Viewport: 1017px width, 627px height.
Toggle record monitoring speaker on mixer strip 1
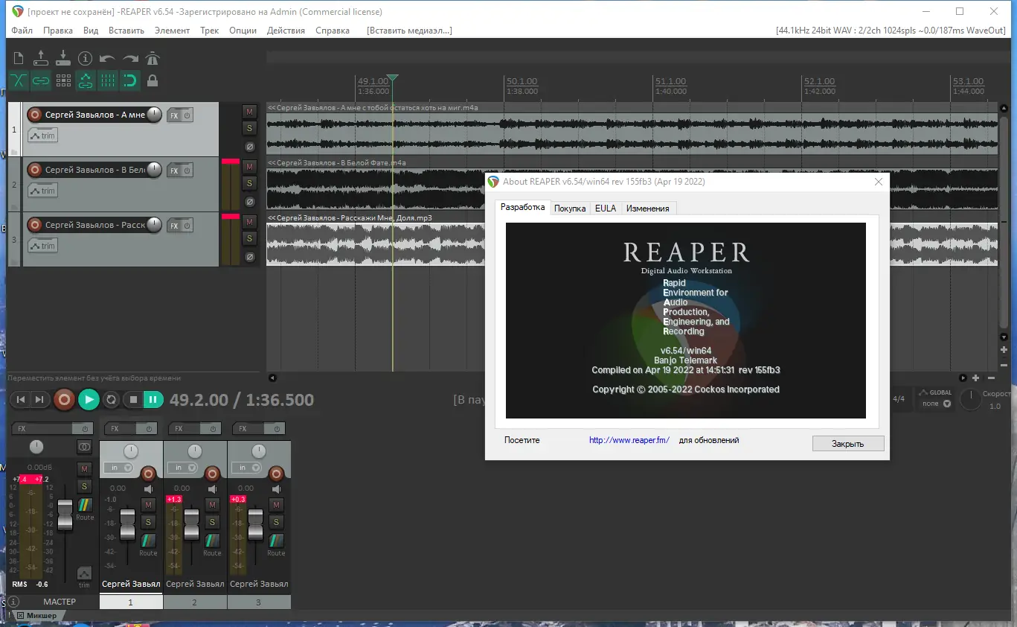point(148,488)
